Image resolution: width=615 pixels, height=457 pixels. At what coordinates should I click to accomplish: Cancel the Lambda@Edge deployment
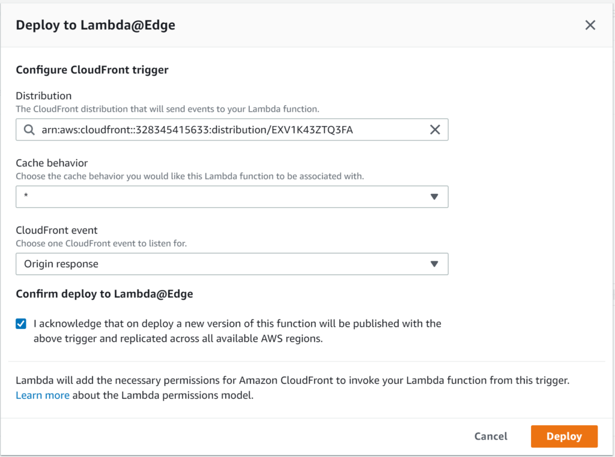click(x=491, y=437)
